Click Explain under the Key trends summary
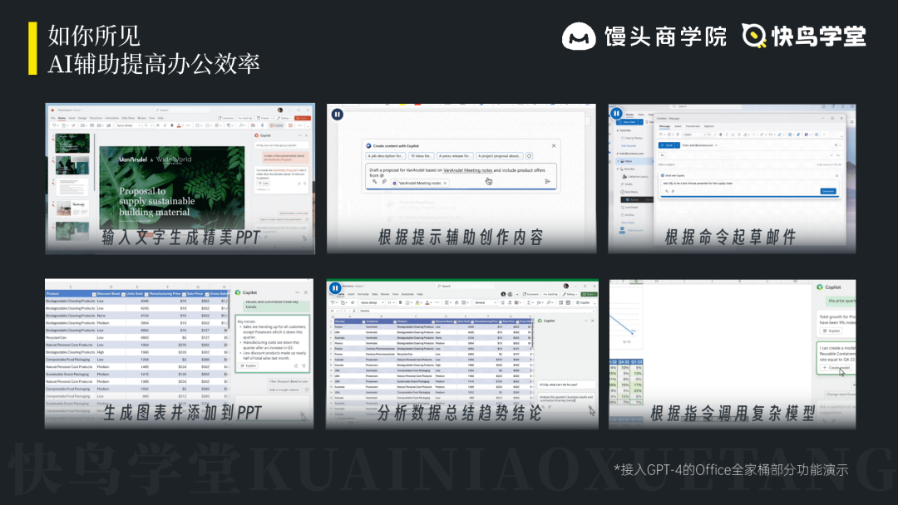The image size is (898, 505). (249, 365)
